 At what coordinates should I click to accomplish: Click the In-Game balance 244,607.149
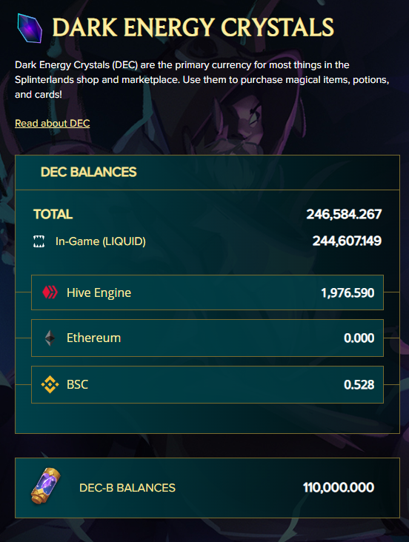[347, 241]
